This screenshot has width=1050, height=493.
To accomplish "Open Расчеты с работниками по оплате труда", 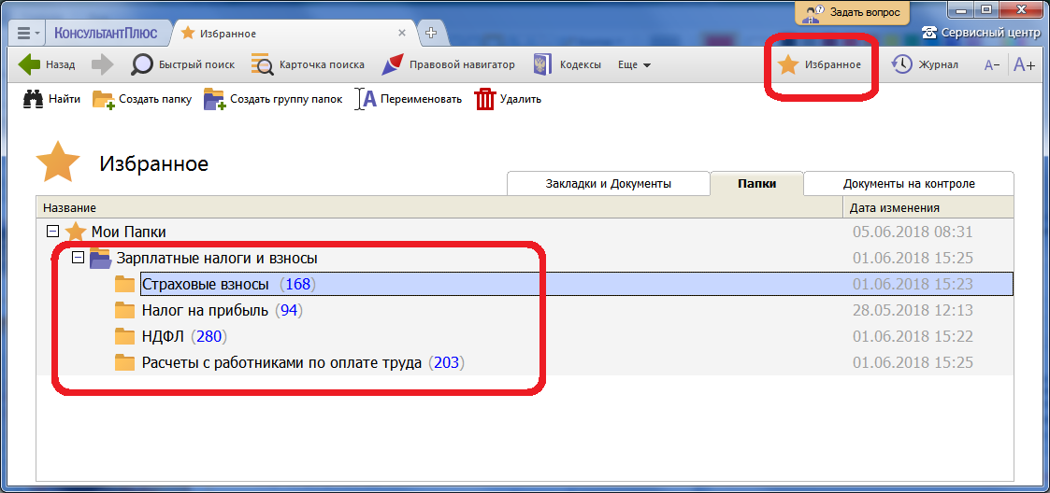I will coord(281,363).
